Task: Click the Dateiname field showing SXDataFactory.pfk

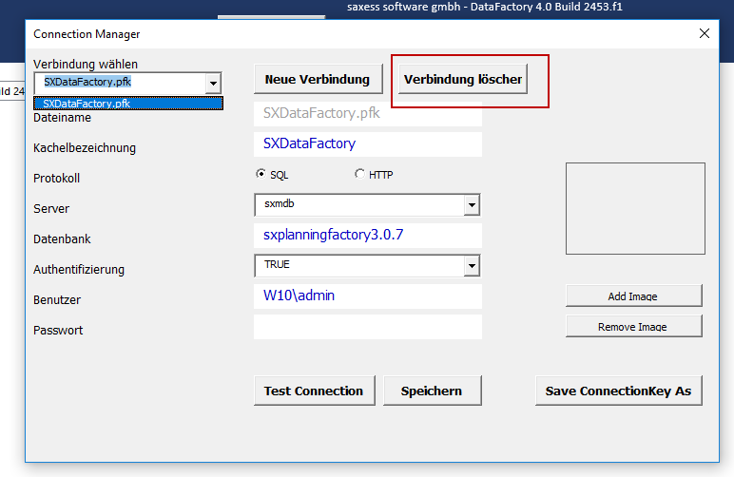Action: pyautogui.click(x=367, y=113)
